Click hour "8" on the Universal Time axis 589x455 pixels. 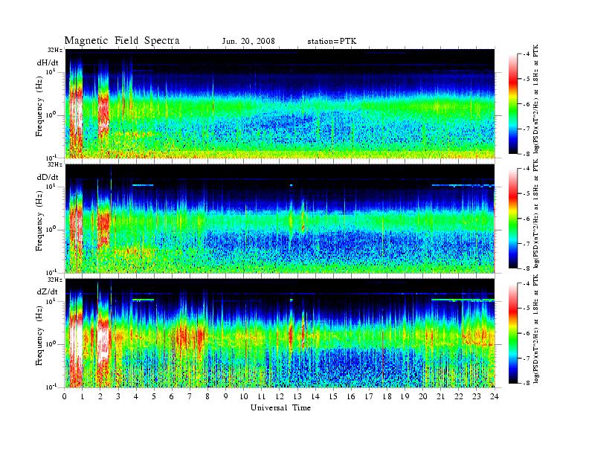pos(207,396)
